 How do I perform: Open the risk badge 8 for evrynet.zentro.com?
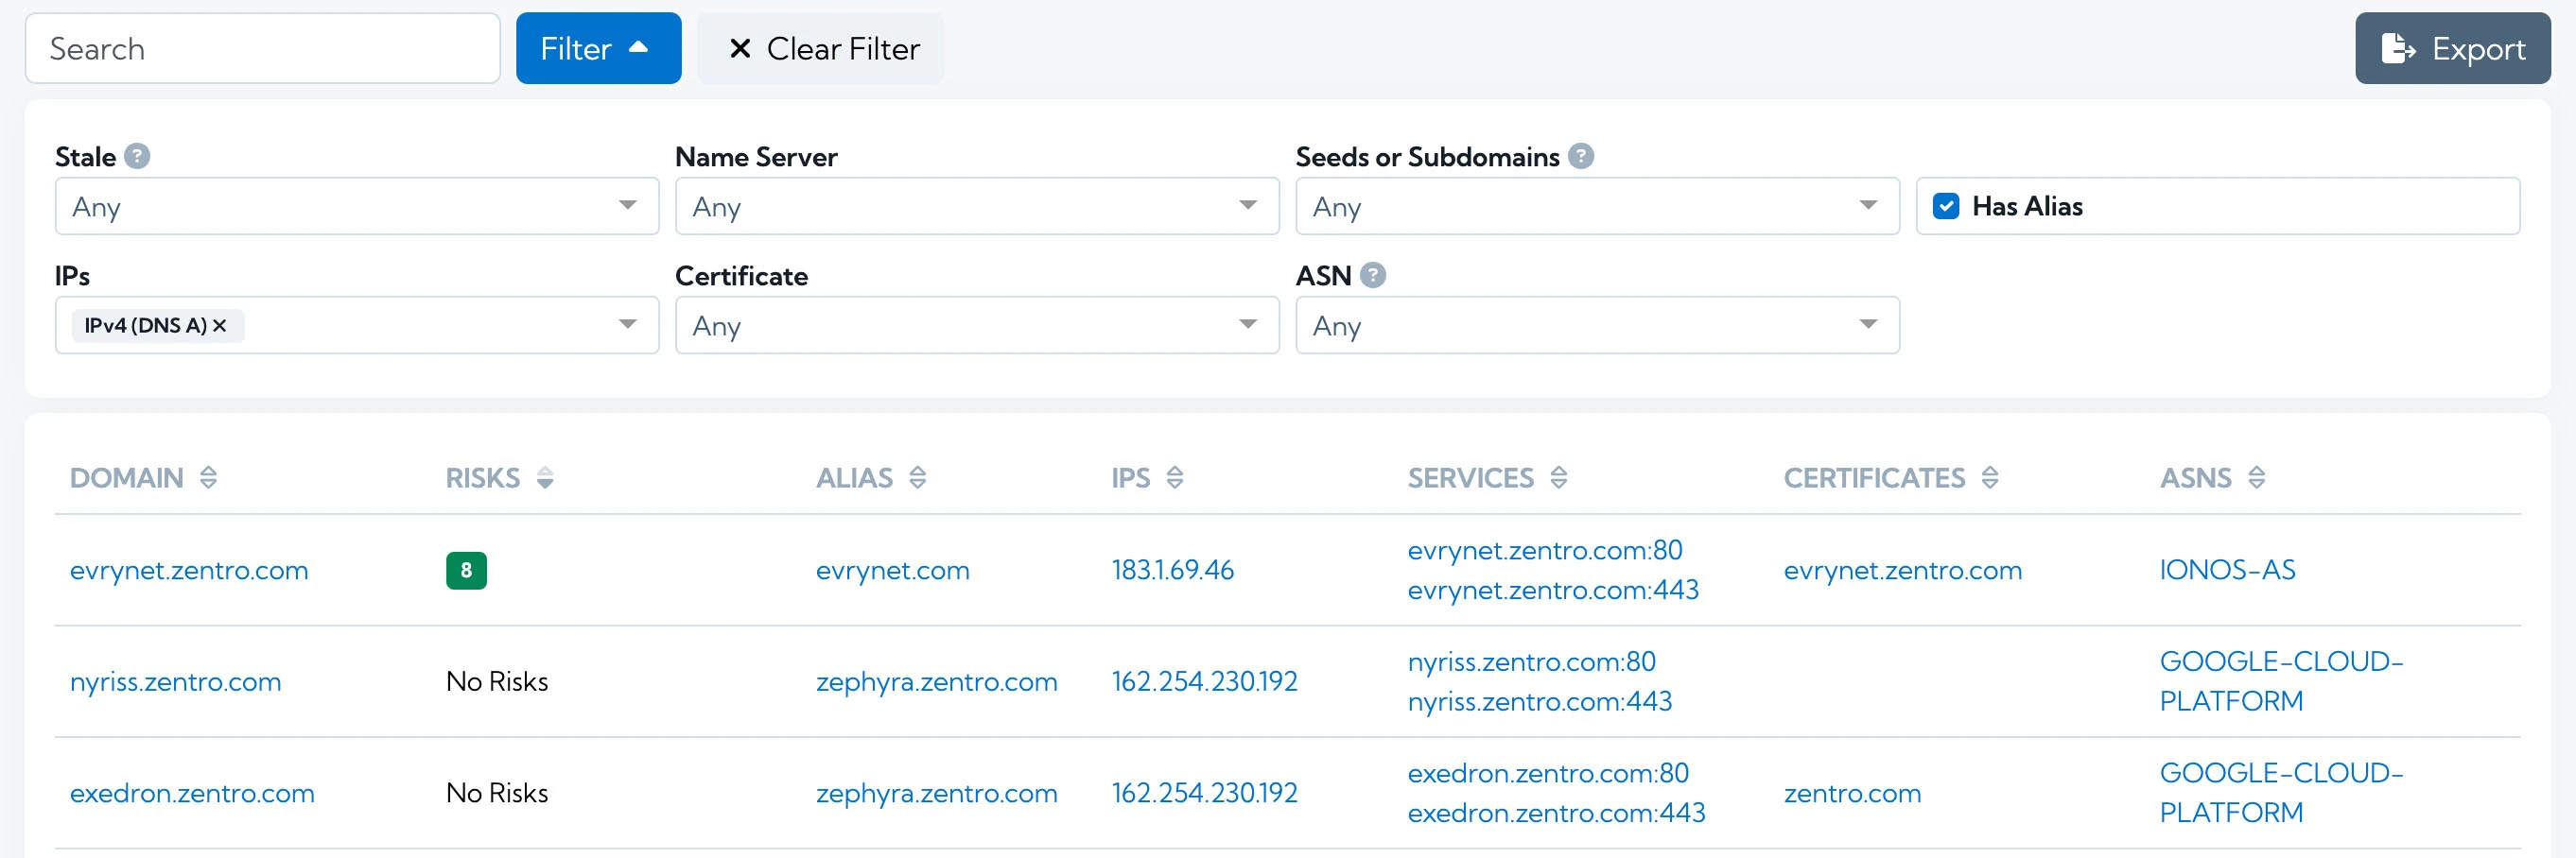tap(466, 571)
